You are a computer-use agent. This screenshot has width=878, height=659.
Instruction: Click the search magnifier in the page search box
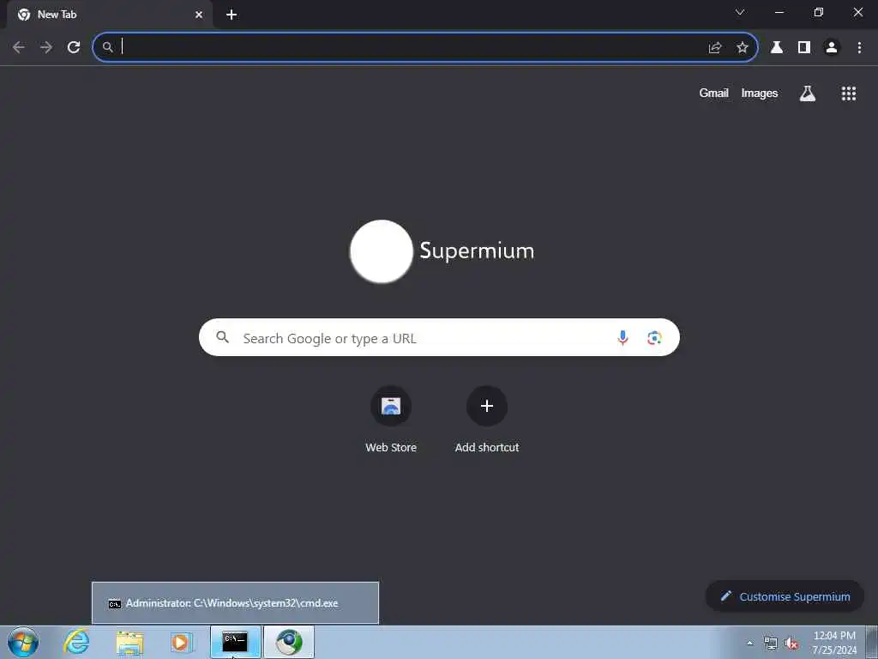click(222, 337)
